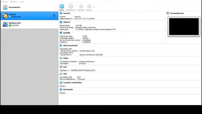Click the Herramientas label
Viewport: 202px width, 114px height.
(x=15, y=7)
